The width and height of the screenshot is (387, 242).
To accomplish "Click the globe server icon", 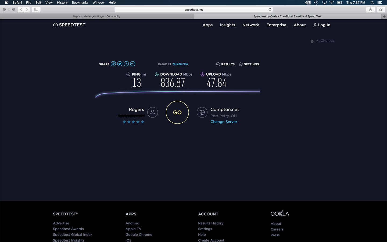I will point(202,112).
